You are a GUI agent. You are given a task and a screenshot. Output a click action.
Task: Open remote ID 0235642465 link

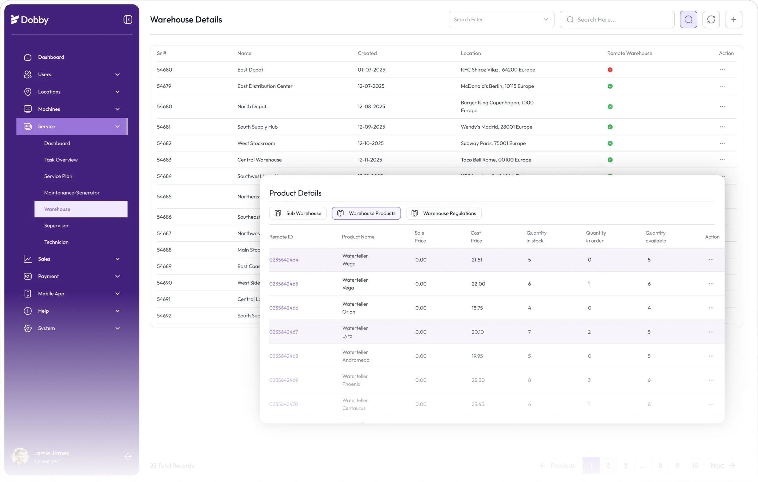(x=284, y=284)
